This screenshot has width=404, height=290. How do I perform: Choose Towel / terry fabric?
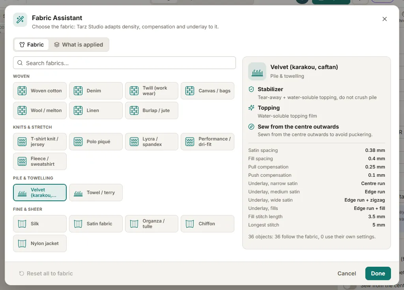point(95,193)
